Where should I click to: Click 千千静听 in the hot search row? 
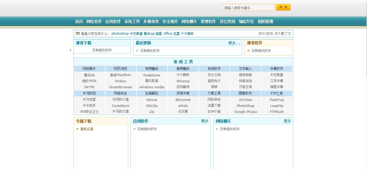click(x=187, y=34)
